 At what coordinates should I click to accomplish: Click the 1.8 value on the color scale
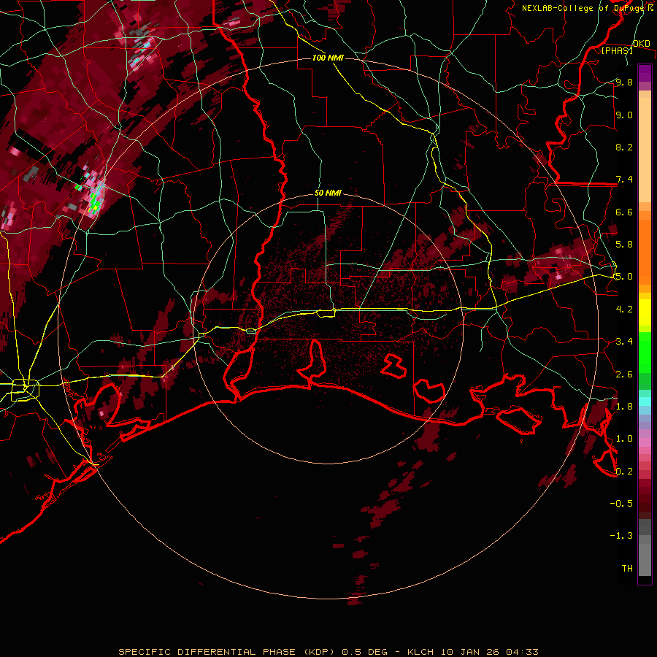click(624, 407)
